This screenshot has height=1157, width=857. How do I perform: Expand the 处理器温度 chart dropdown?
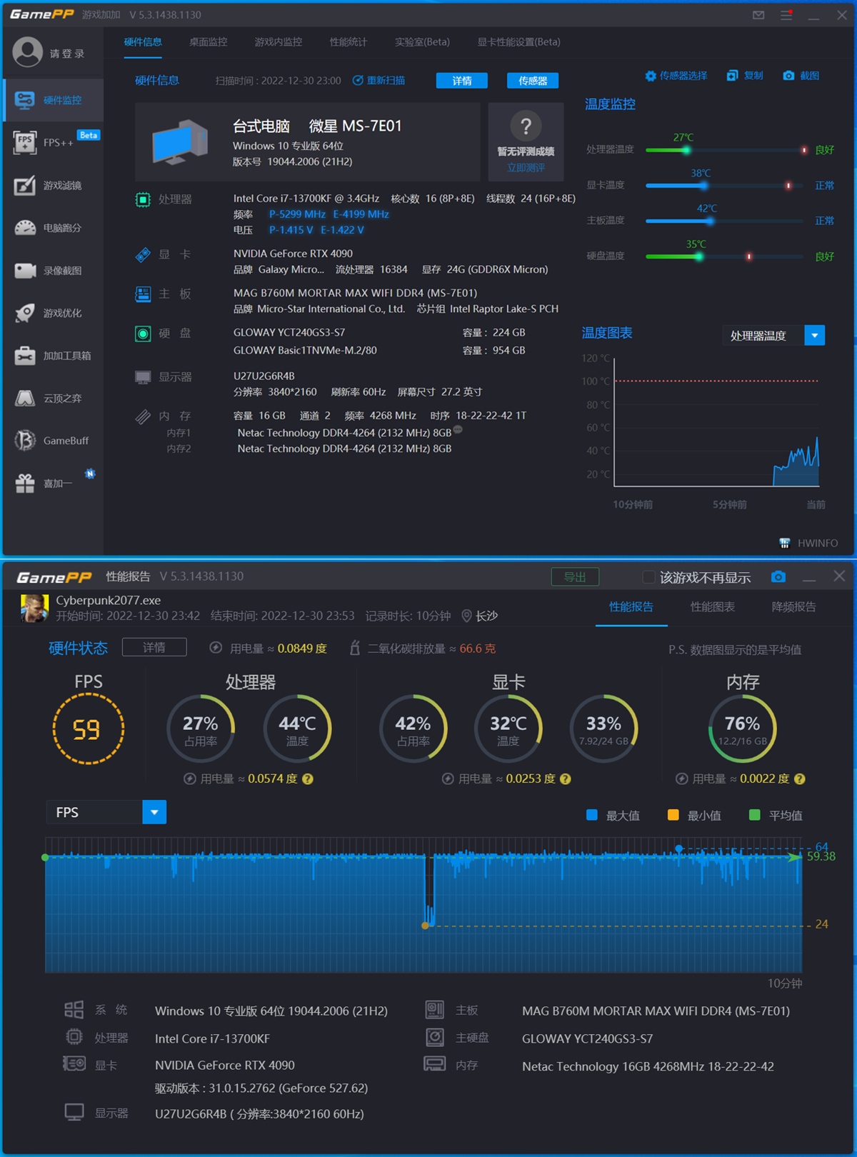[x=815, y=335]
